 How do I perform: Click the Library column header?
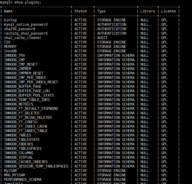[148, 11]
